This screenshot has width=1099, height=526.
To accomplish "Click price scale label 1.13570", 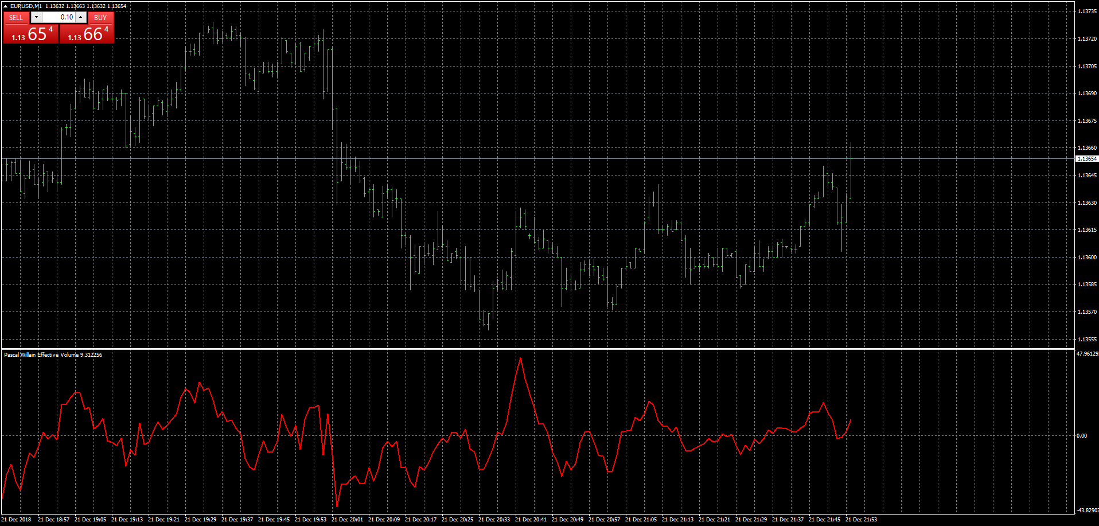I will point(1087,312).
